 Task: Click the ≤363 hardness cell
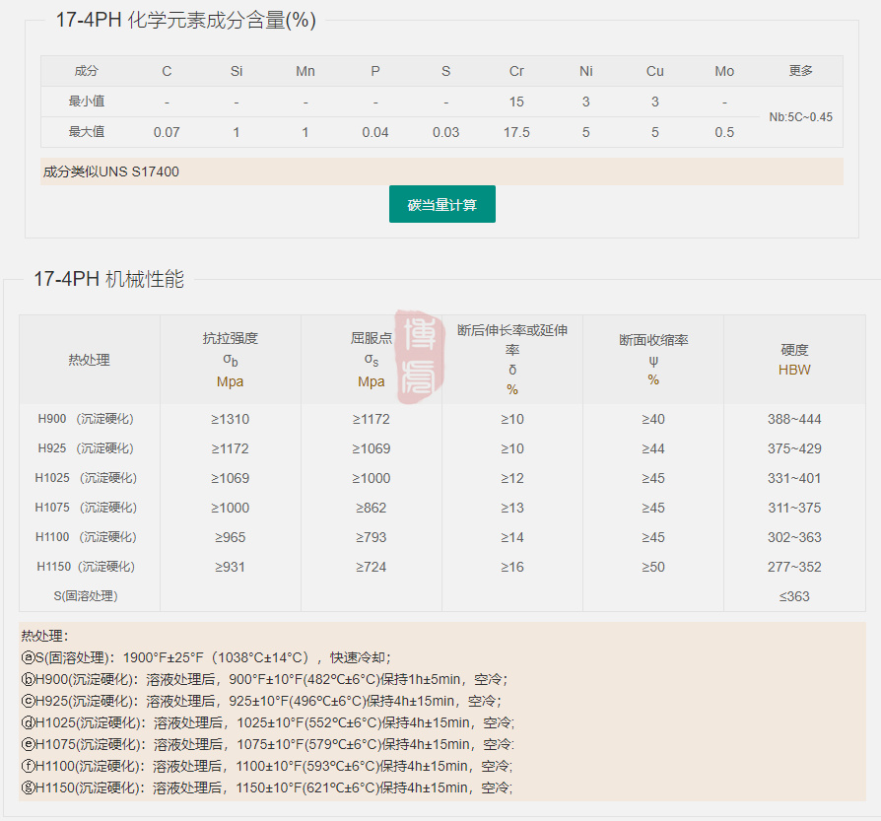click(794, 596)
